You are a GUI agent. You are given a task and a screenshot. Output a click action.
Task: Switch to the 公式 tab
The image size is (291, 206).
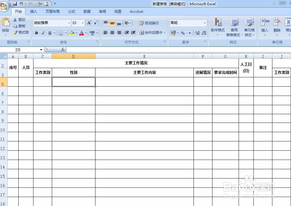coord(72,12)
